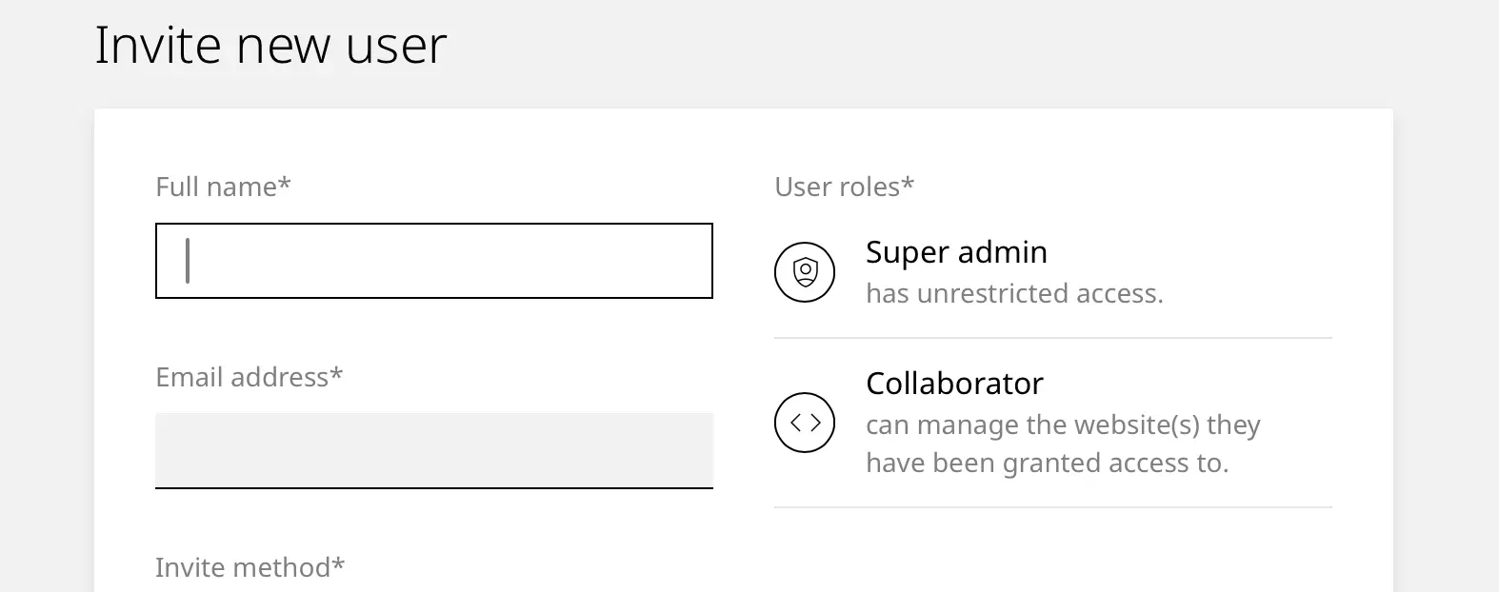Click the divider line below Collaborator
The image size is (1499, 592).
[1052, 507]
